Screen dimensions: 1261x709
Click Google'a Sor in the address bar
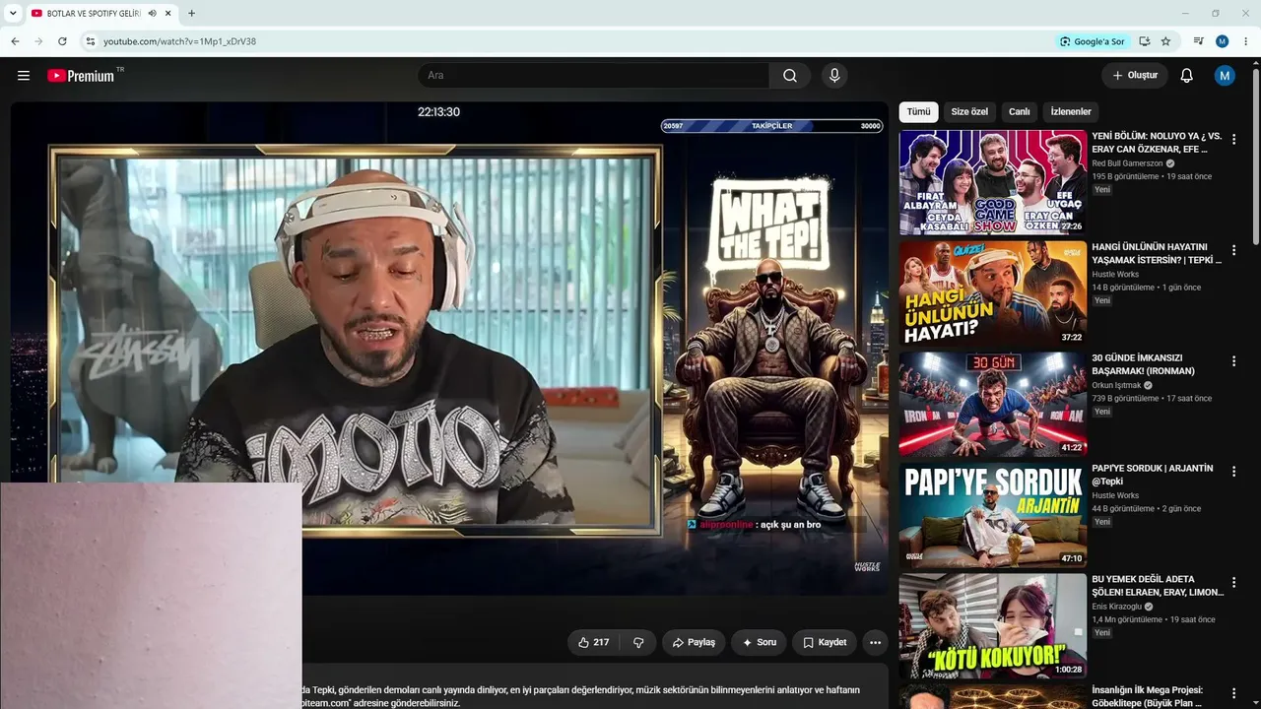[x=1092, y=41]
